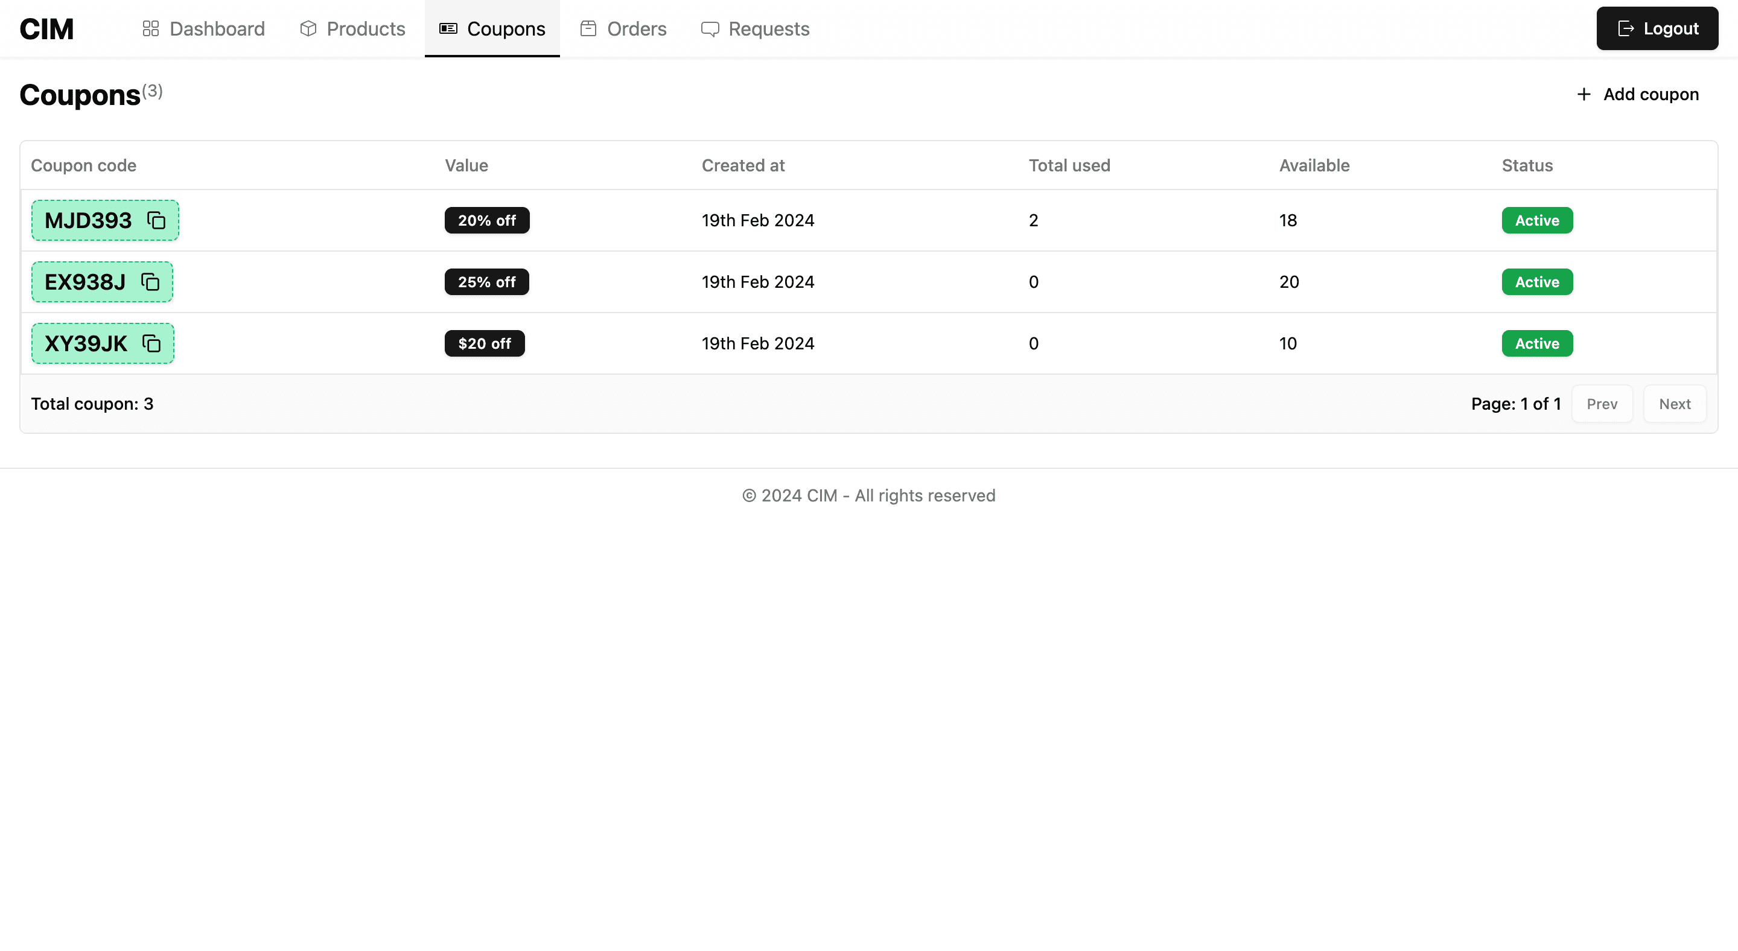Image resolution: width=1738 pixels, height=951 pixels.
Task: Click the created date in MJD393 row
Action: [x=758, y=220]
